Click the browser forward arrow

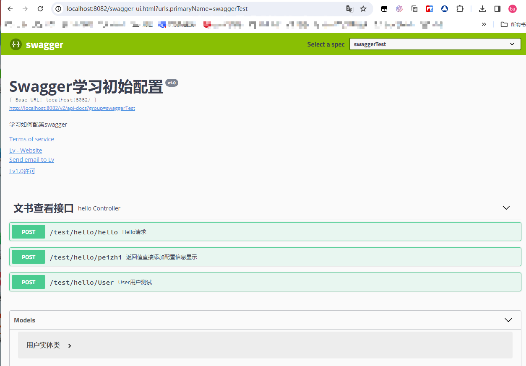coord(25,9)
